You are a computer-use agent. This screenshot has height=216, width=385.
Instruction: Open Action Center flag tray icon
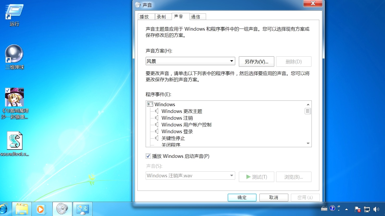click(357, 209)
